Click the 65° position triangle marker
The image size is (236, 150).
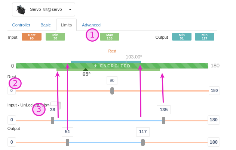[x=86, y=70]
